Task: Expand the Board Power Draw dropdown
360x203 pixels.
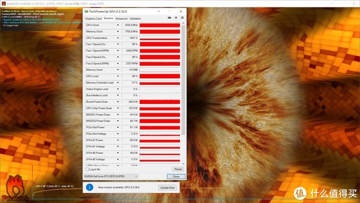Action: tap(118, 102)
